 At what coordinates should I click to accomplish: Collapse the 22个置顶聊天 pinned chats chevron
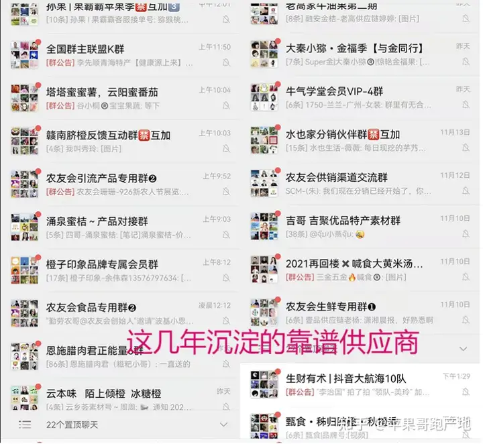tap(224, 425)
